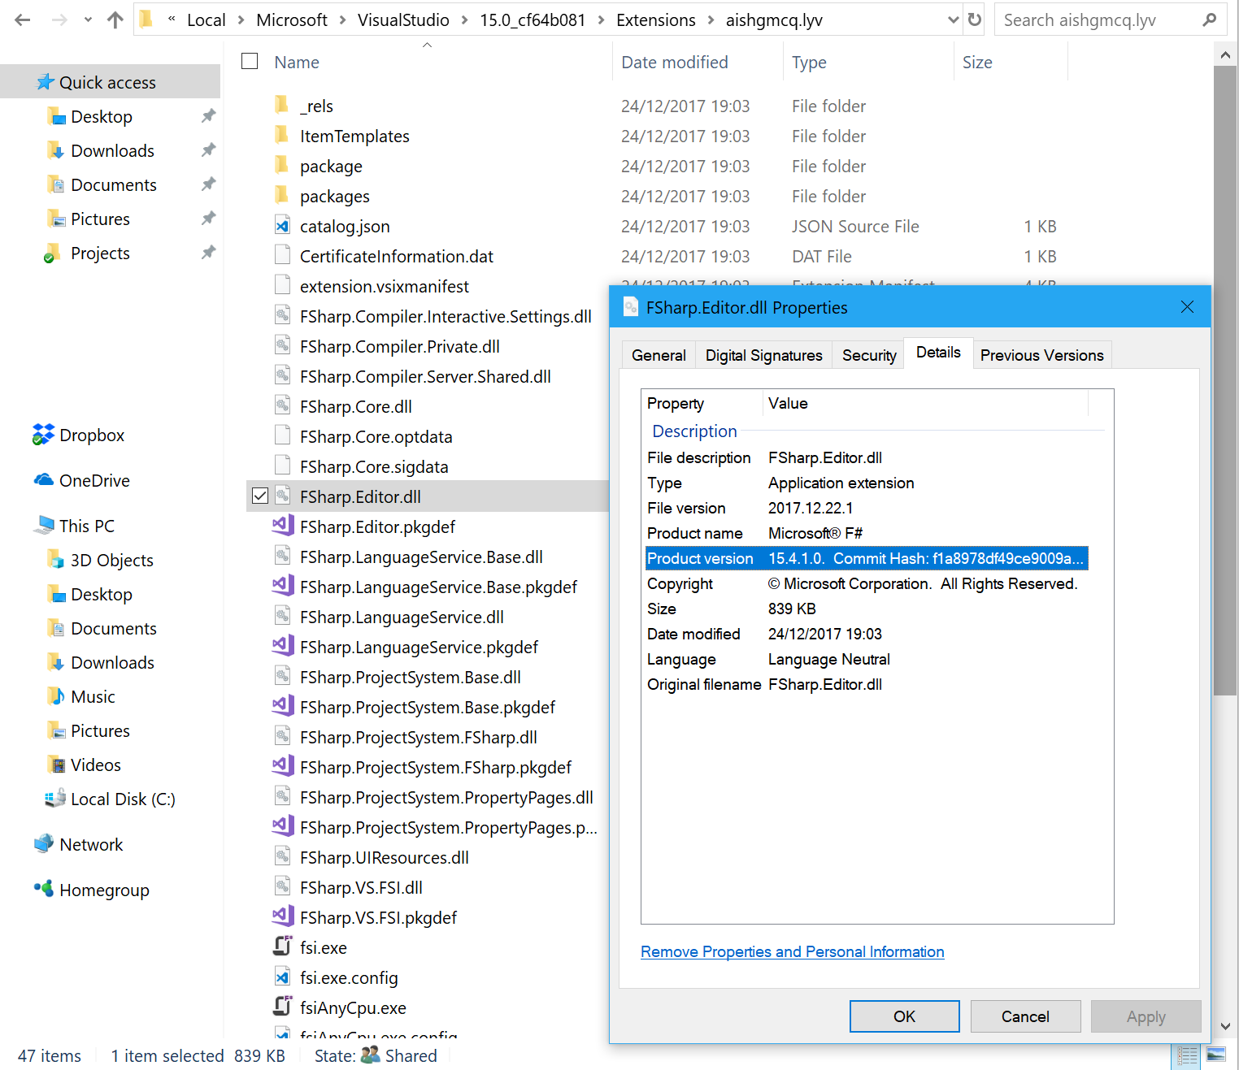Click Remove Properties and Personal Information

point(792,951)
